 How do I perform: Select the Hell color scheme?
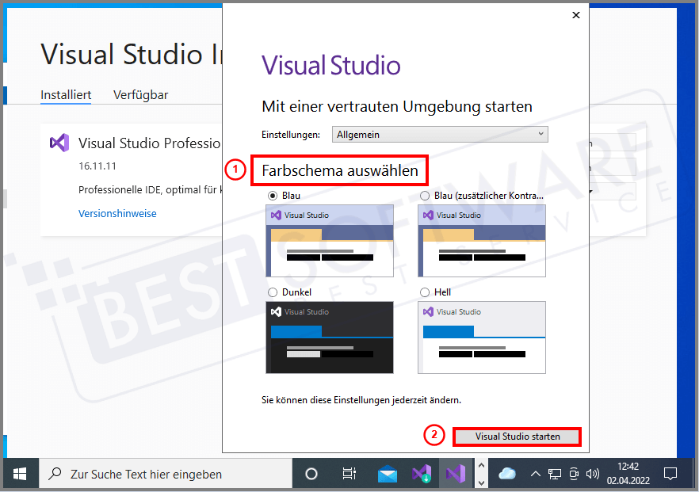tap(423, 292)
